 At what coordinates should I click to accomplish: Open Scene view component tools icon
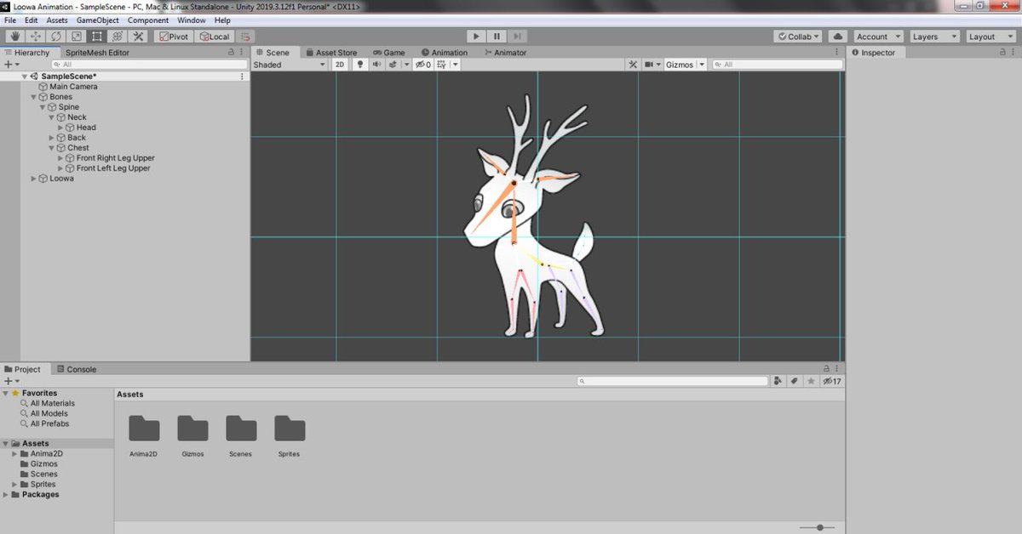[633, 65]
